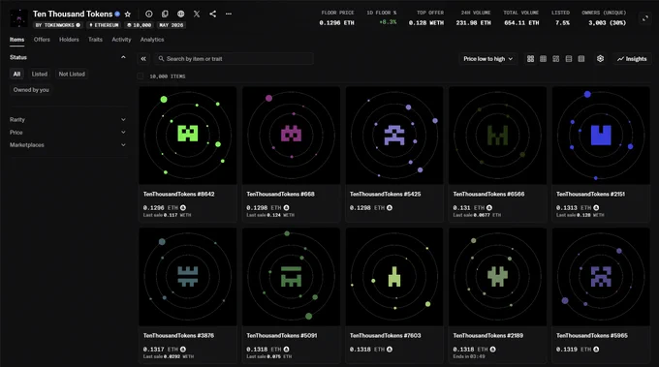Screen dimensions: 659x367
Task: Open the Insights button
Action: (632, 59)
